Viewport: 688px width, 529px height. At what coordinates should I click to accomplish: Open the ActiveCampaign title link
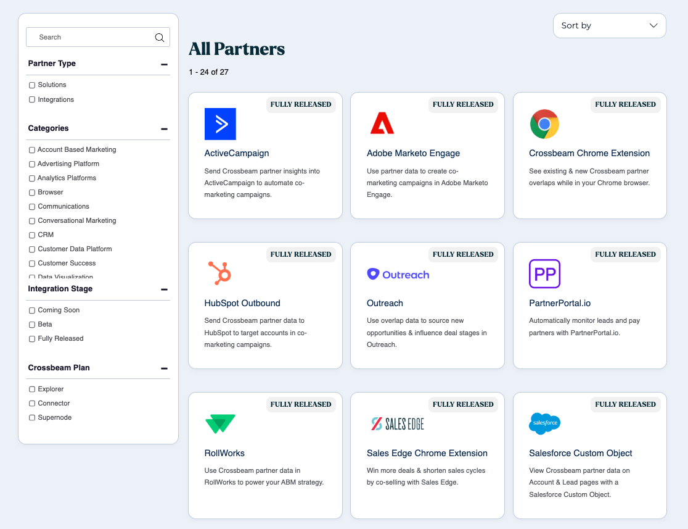[x=237, y=153]
